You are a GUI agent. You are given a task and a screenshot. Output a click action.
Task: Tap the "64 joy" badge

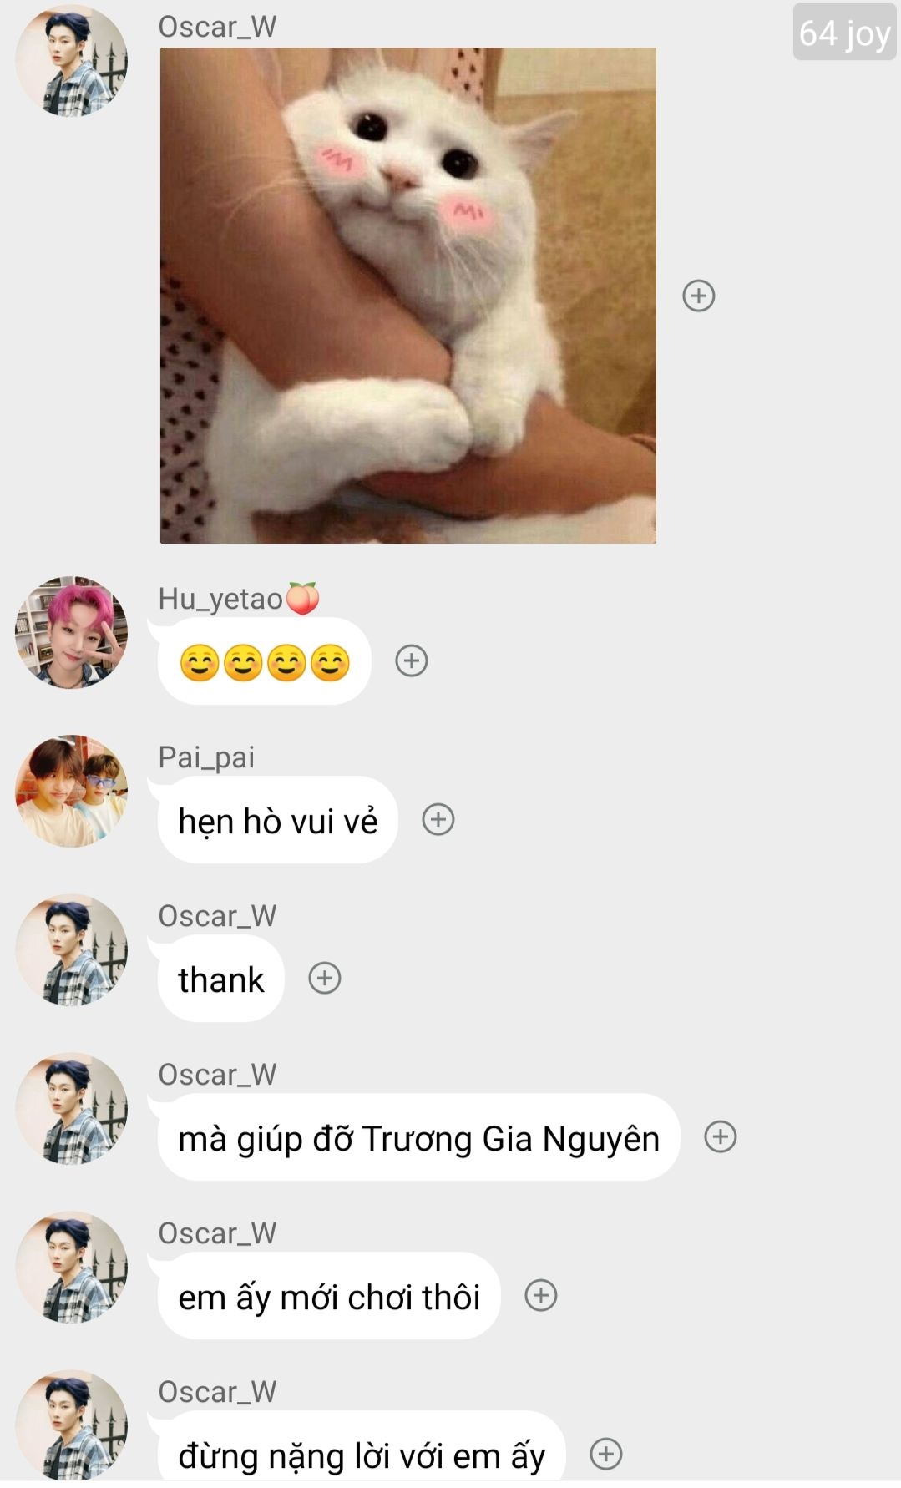tap(844, 33)
